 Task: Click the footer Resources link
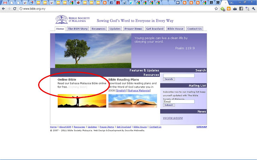(80, 127)
